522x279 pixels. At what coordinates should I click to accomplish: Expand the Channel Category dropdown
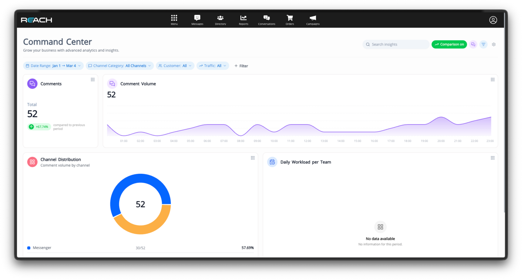click(x=120, y=66)
